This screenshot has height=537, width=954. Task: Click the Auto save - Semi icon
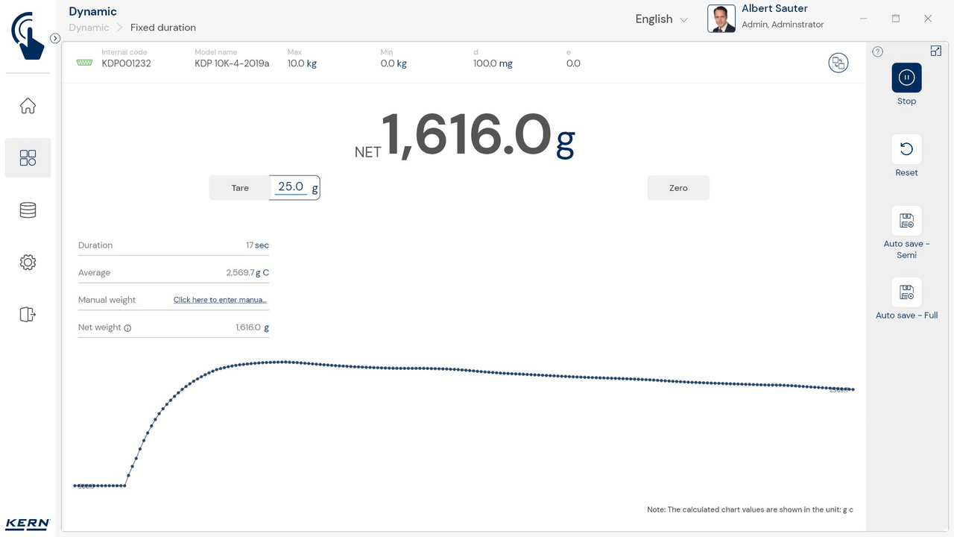point(906,221)
